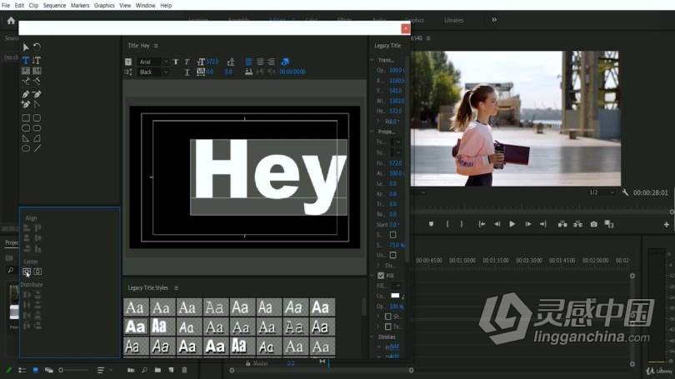Collapse the Transform section
The height and width of the screenshot is (379, 675).
pos(372,60)
